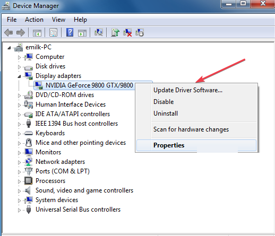Click the Uninstall toolbar icon with red X
The image size is (275, 236).
[x=127, y=32]
